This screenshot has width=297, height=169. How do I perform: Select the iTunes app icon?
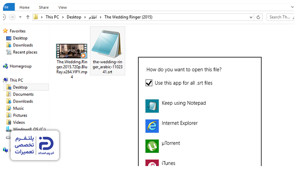click(x=152, y=163)
